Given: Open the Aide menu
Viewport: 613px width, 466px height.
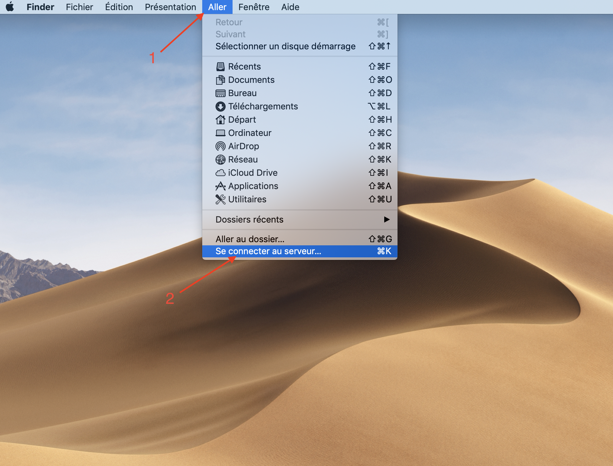Looking at the screenshot, I should (290, 7).
